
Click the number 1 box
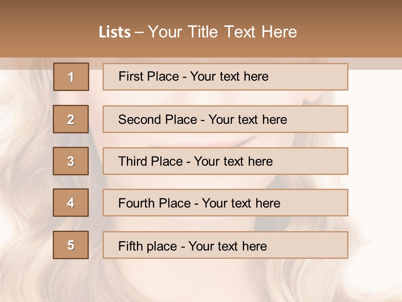(71, 77)
